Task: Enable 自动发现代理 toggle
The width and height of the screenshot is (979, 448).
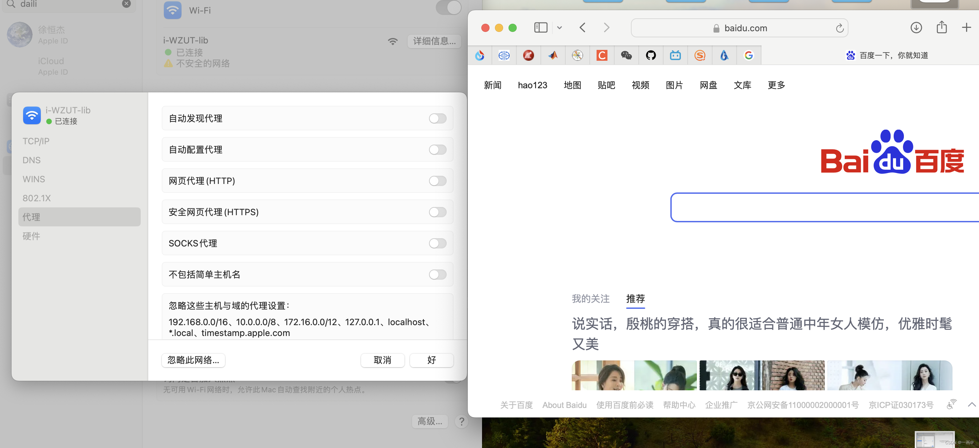Action: [437, 118]
